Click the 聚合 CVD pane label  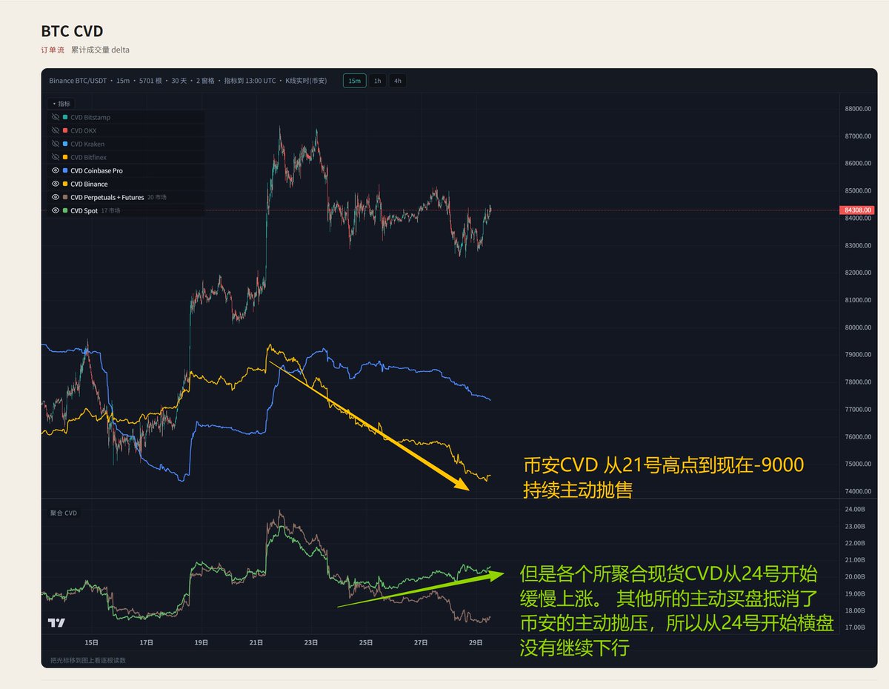(63, 512)
